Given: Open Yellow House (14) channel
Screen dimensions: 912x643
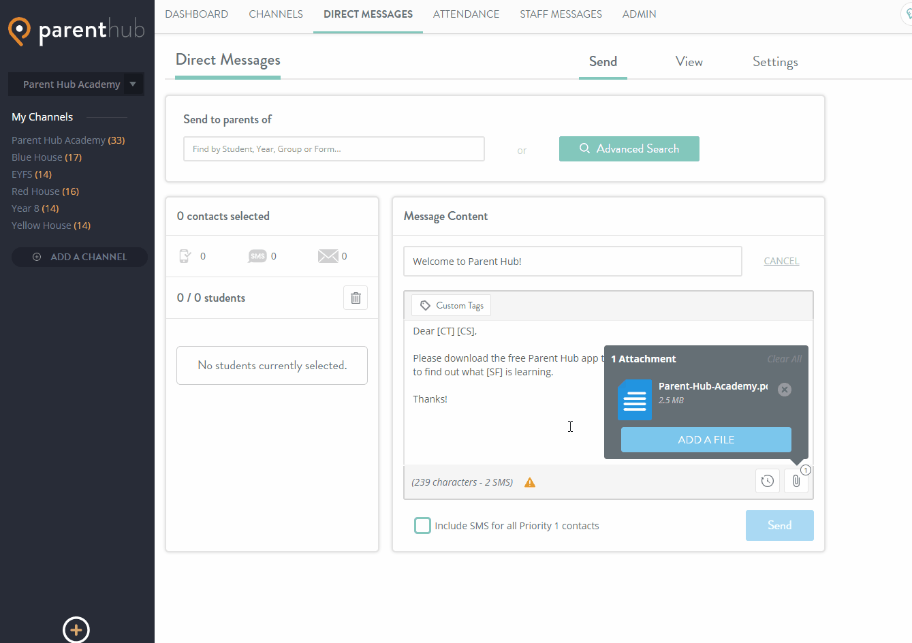Looking at the screenshot, I should (x=51, y=225).
